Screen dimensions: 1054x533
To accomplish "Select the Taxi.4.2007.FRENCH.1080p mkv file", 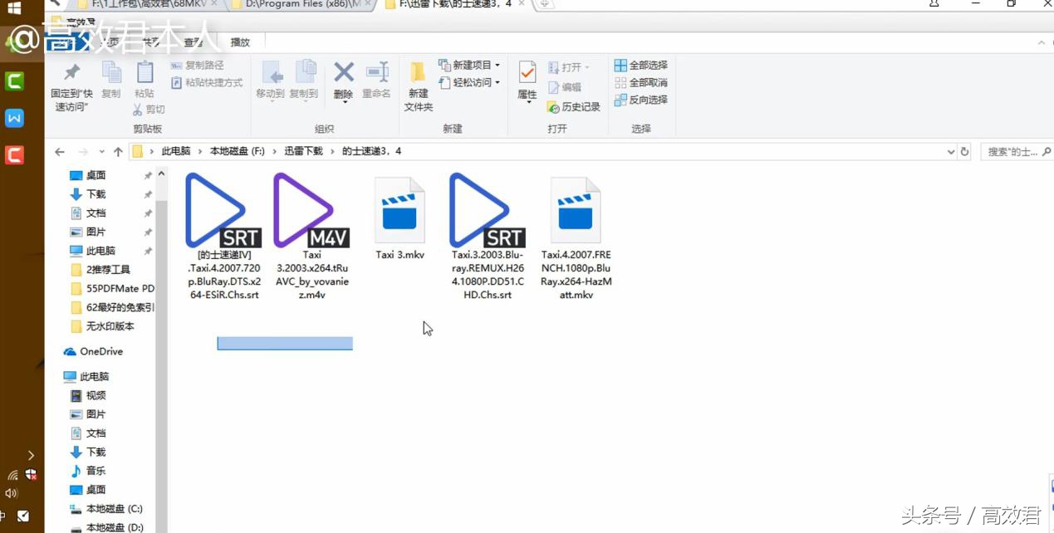I will pyautogui.click(x=576, y=238).
